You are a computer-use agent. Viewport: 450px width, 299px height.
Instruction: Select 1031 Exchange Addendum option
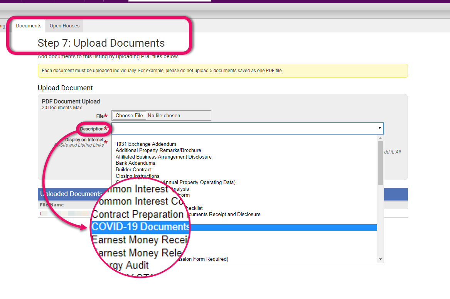coord(146,144)
